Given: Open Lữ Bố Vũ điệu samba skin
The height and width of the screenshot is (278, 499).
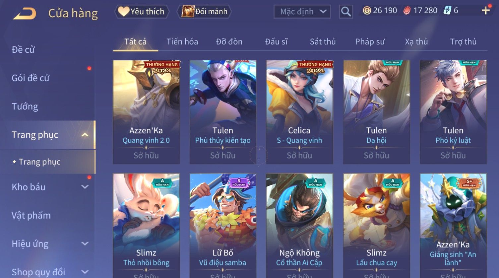Looking at the screenshot, I should tap(223, 226).
